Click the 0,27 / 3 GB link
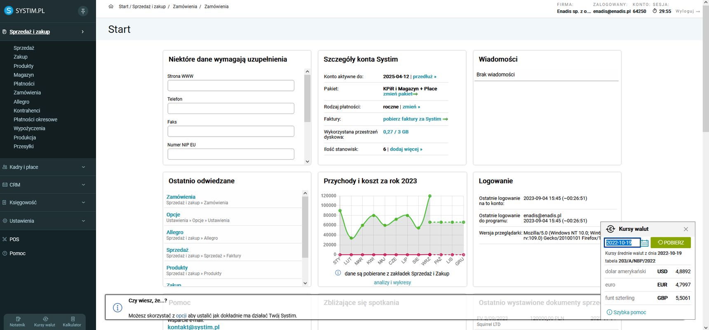Viewport: 709px width, 330px height. click(x=396, y=132)
